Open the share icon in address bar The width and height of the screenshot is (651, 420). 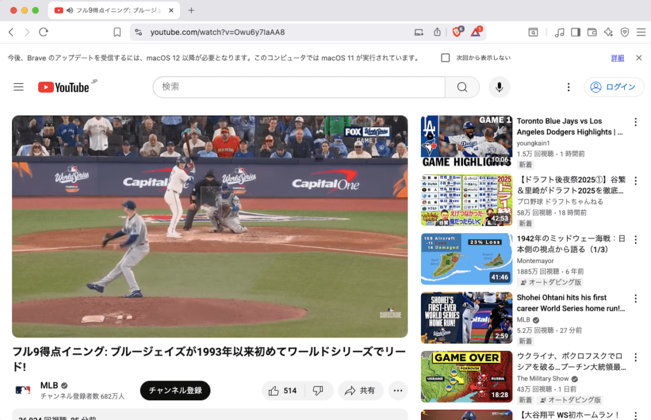(437, 32)
